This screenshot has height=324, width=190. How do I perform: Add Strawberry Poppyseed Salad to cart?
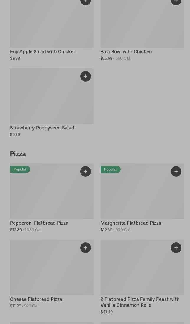86,76
